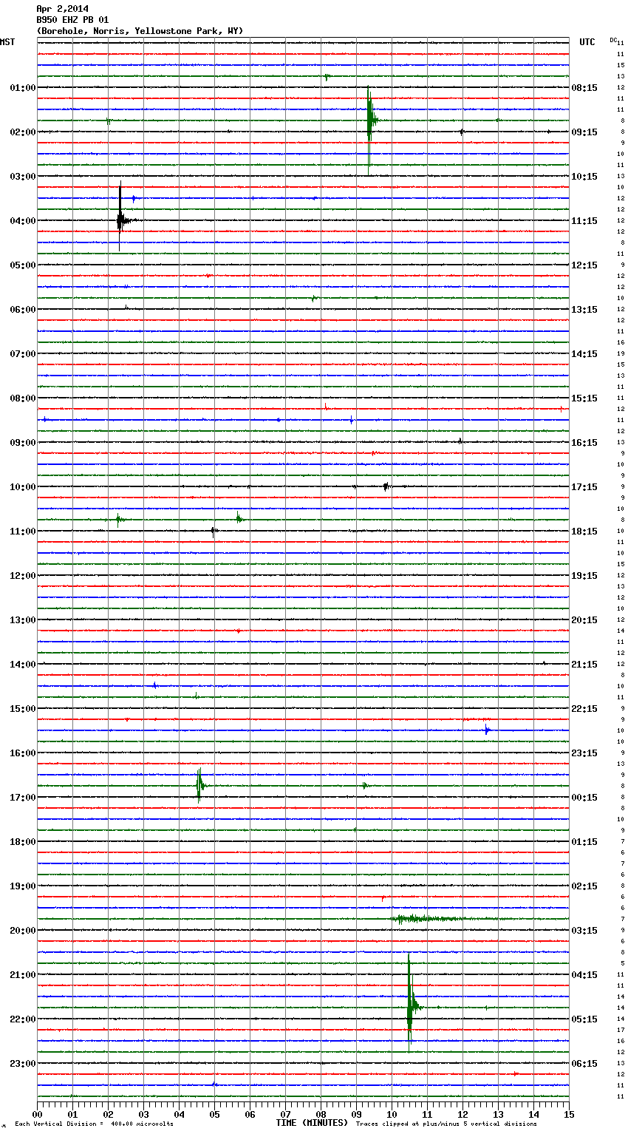Click the 09:15 UTC time label
Image resolution: width=628 pixels, height=1134 pixels.
coord(584,132)
